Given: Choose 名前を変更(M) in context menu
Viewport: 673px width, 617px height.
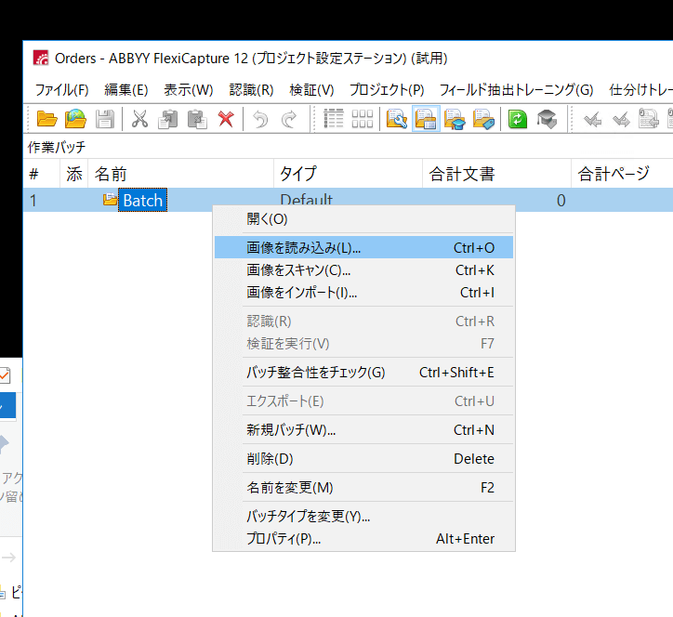Looking at the screenshot, I should [x=363, y=488].
